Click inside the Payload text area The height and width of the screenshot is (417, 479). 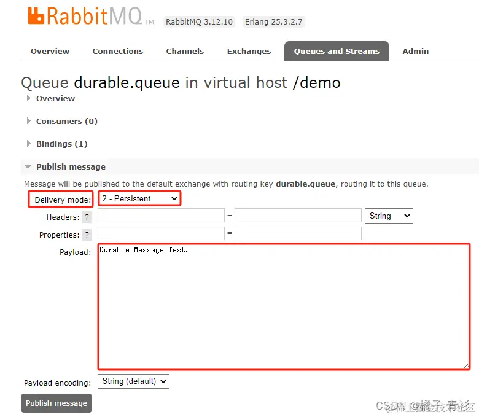284,306
